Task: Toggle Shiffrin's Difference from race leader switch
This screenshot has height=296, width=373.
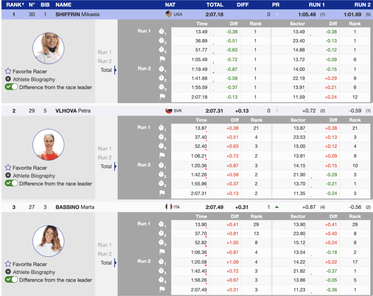Action: (11, 87)
